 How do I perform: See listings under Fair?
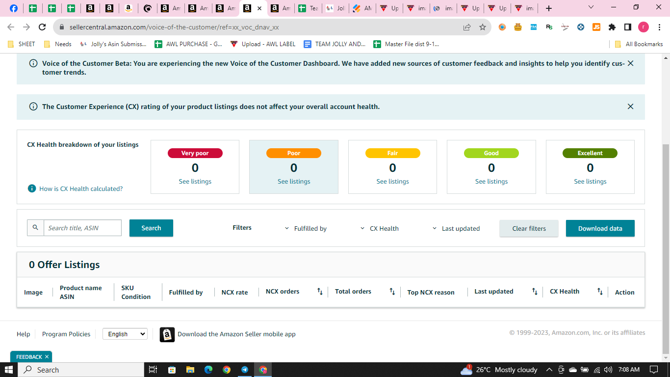(392, 181)
